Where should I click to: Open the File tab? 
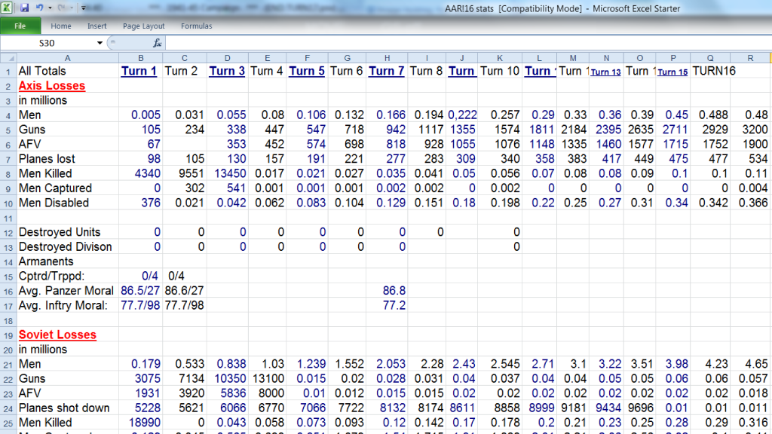pyautogui.click(x=20, y=26)
